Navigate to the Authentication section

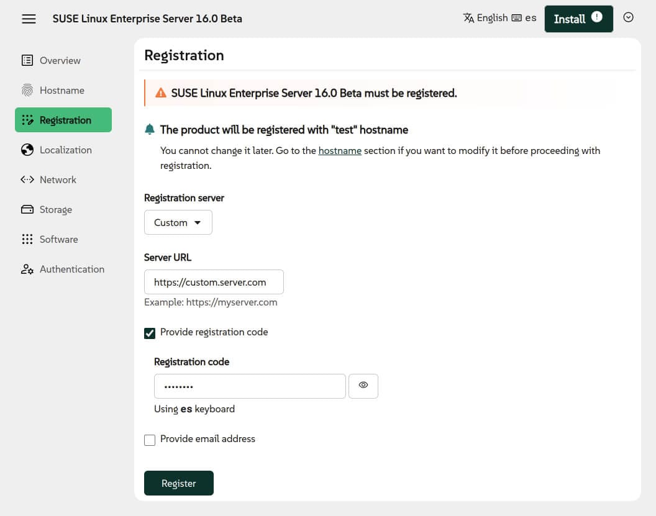pyautogui.click(x=72, y=269)
